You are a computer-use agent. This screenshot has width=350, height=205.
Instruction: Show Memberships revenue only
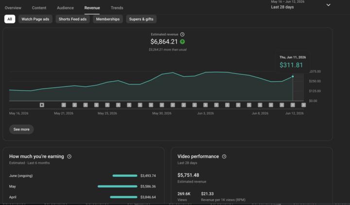pyautogui.click(x=108, y=19)
